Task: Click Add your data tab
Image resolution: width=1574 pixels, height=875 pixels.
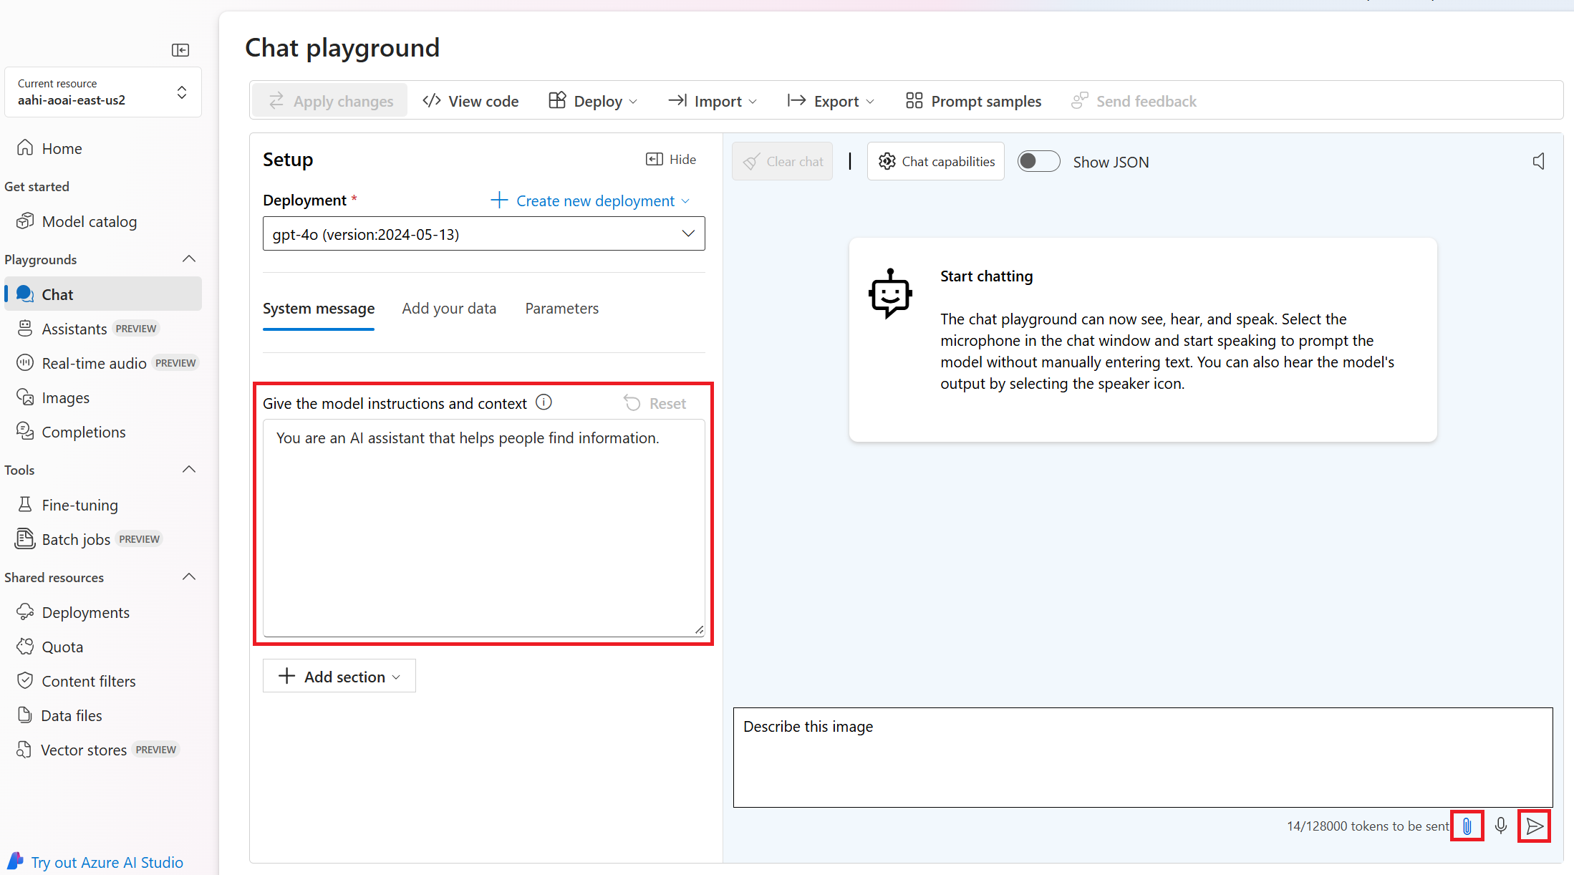Action: point(449,308)
